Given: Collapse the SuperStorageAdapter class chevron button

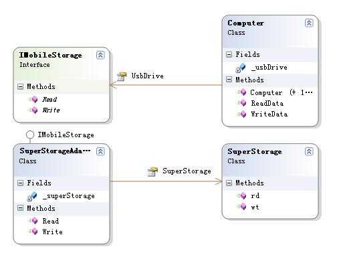Looking at the screenshot, I should tap(100, 151).
